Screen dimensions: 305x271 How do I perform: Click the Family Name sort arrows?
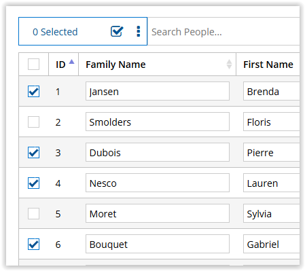click(x=229, y=65)
